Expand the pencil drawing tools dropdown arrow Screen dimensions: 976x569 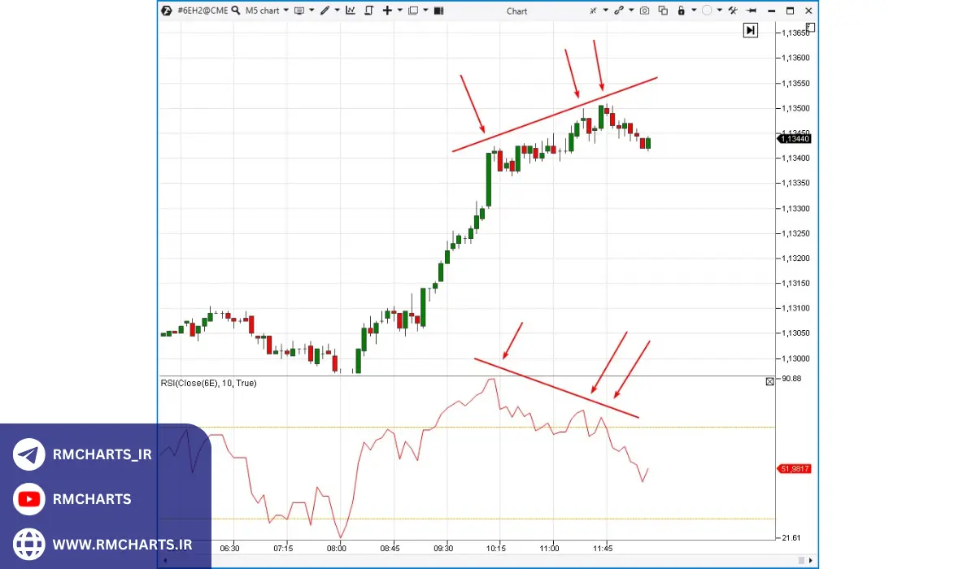[x=336, y=11]
